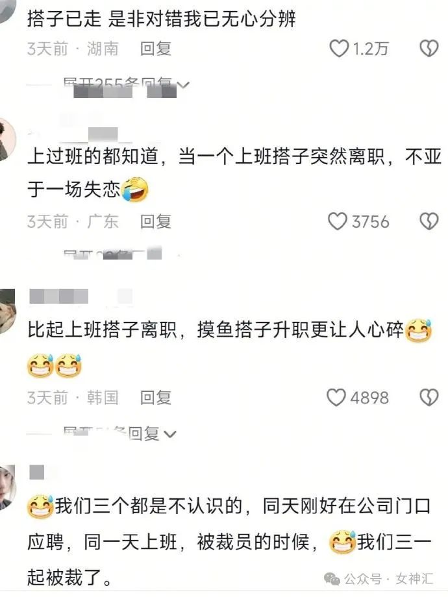Dislike the Korea comment via broken heart
The image size is (448, 597).
click(x=429, y=398)
